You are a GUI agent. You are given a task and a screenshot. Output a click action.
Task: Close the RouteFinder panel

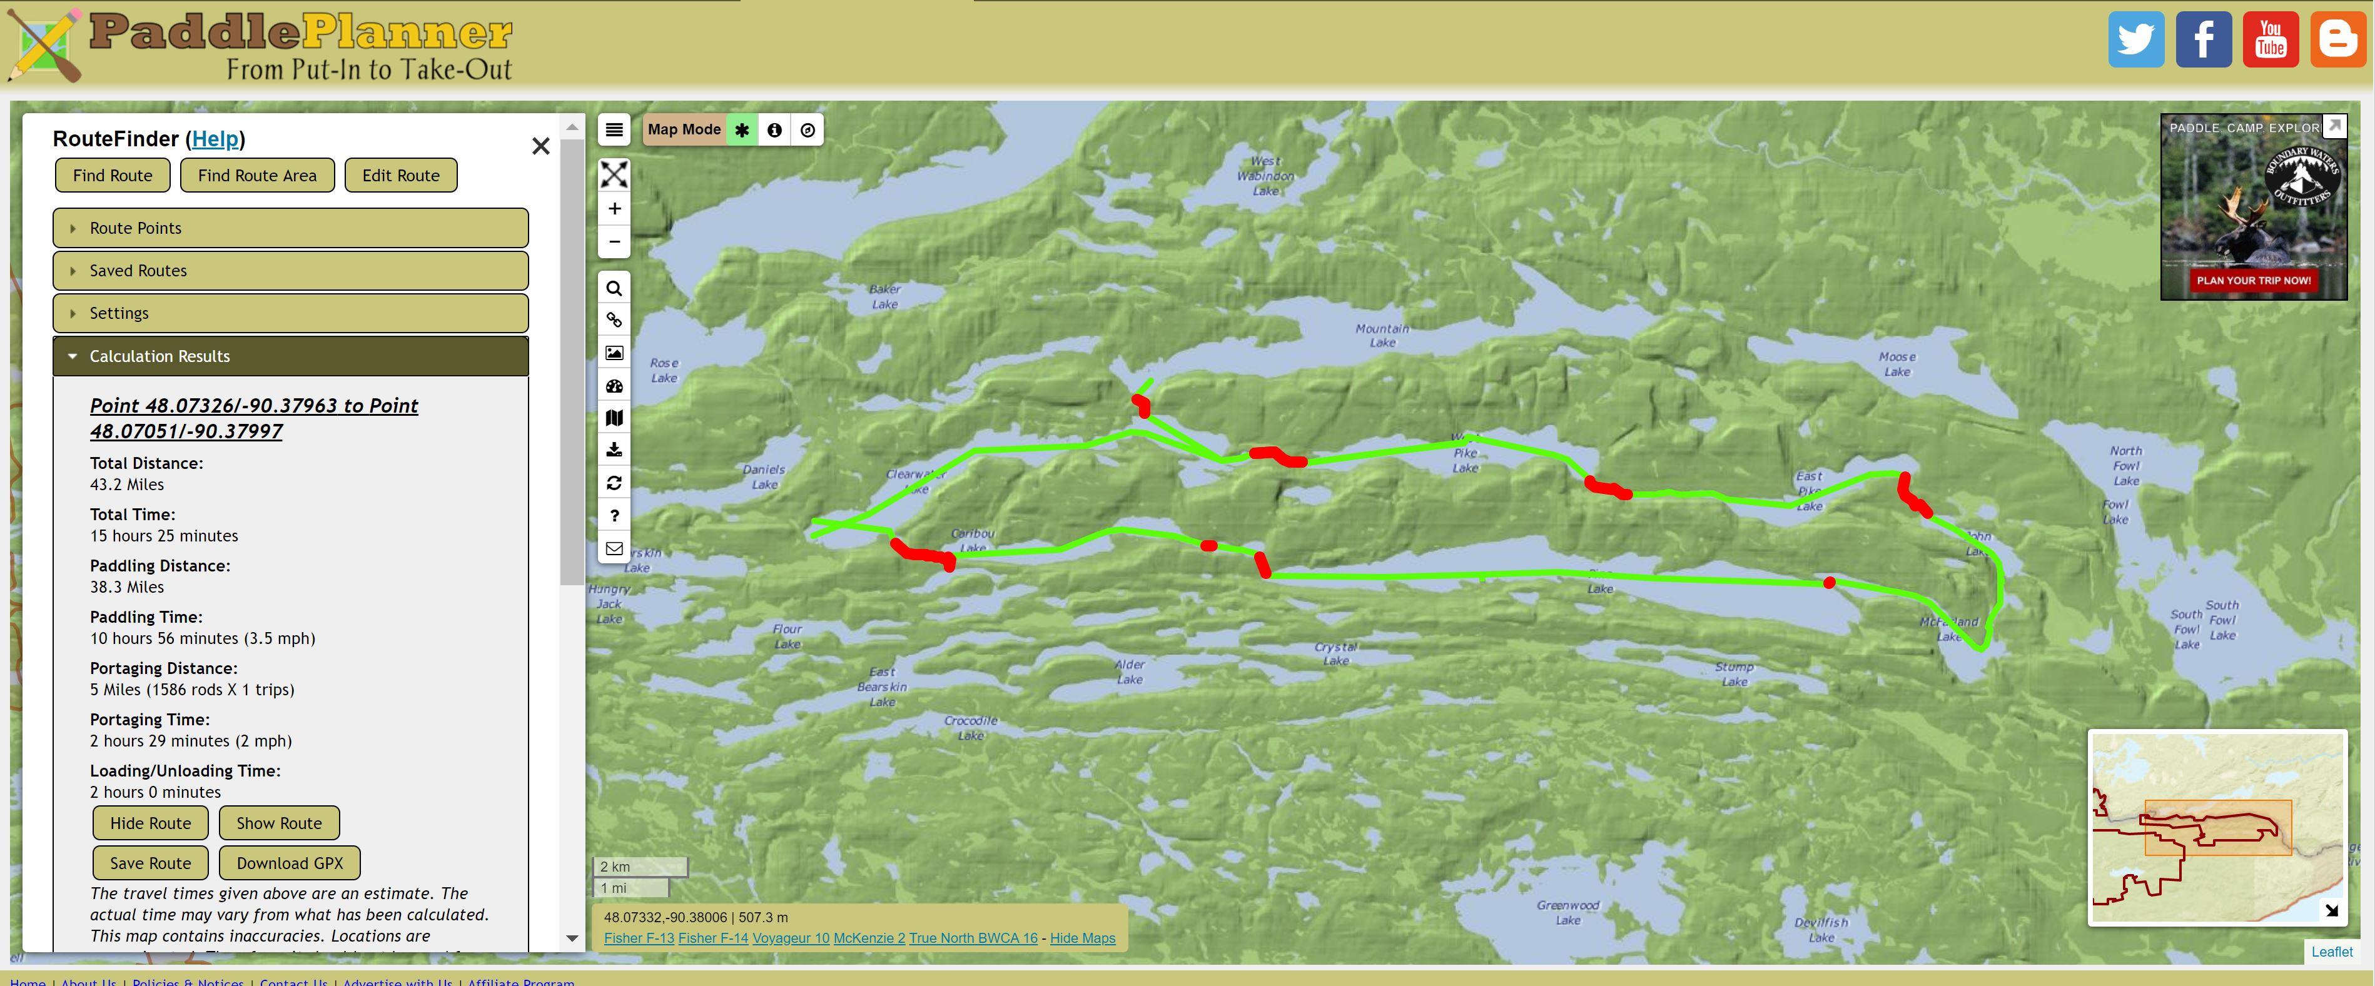[541, 146]
